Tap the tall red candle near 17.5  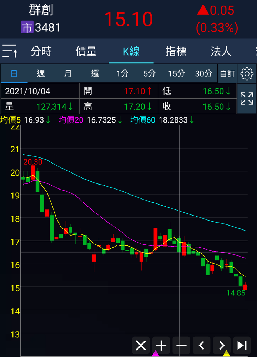(156, 239)
